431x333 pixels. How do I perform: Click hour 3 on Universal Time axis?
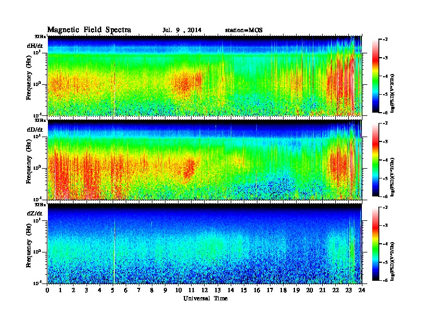coord(87,291)
